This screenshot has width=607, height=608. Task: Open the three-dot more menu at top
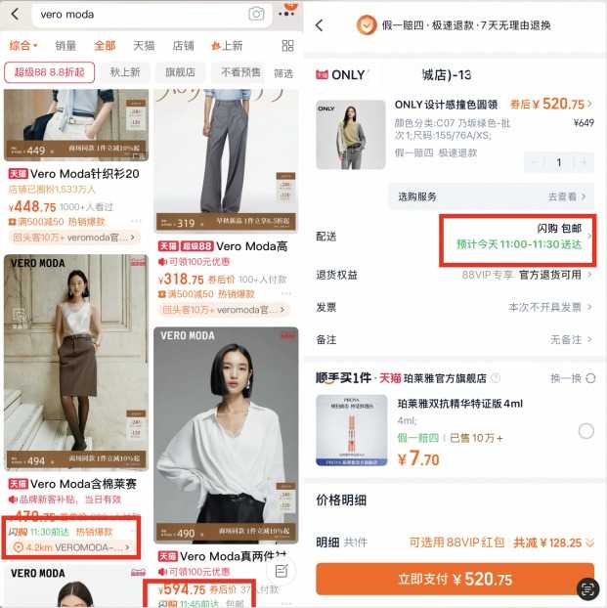click(x=285, y=14)
